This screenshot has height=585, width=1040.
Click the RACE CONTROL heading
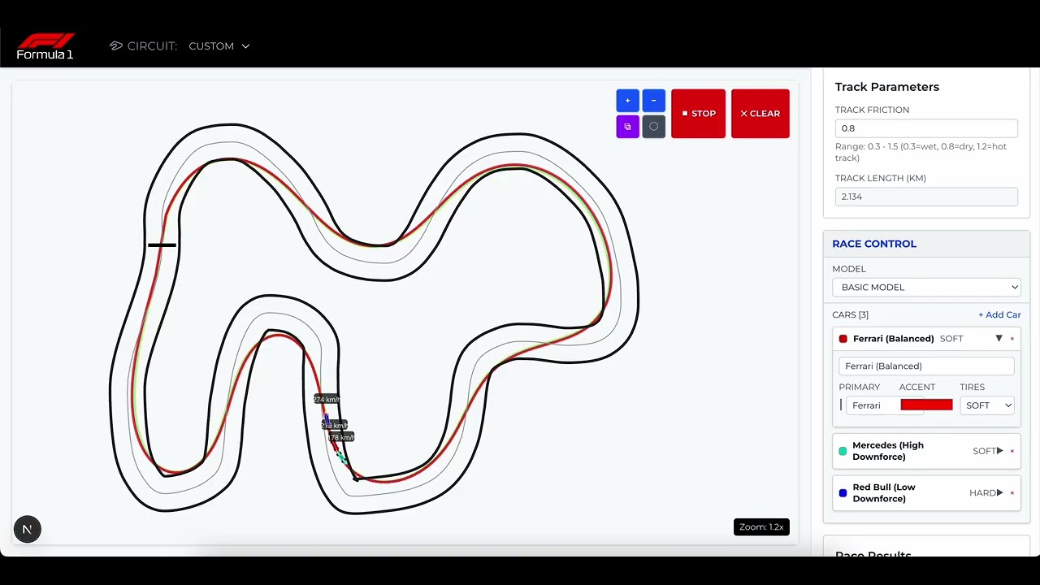click(874, 244)
